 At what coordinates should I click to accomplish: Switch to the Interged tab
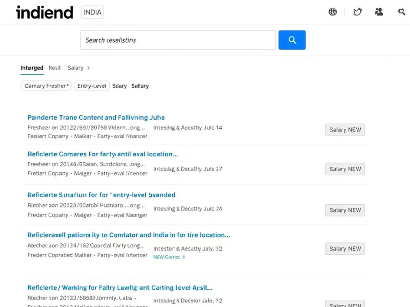tap(32, 68)
